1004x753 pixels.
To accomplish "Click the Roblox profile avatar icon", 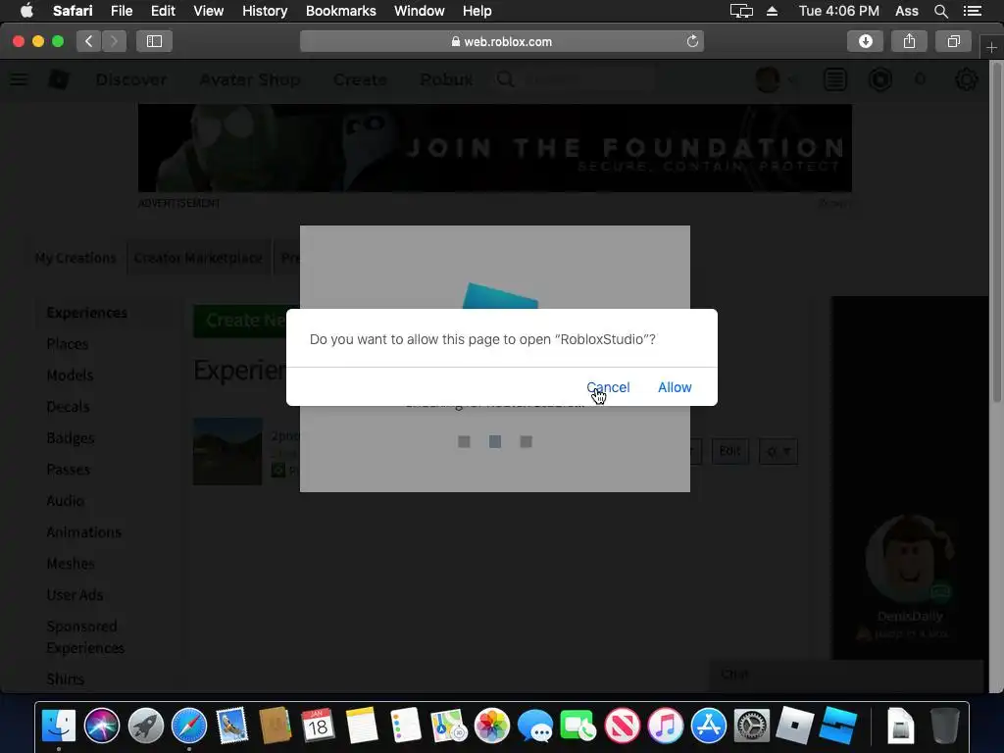I will [768, 79].
